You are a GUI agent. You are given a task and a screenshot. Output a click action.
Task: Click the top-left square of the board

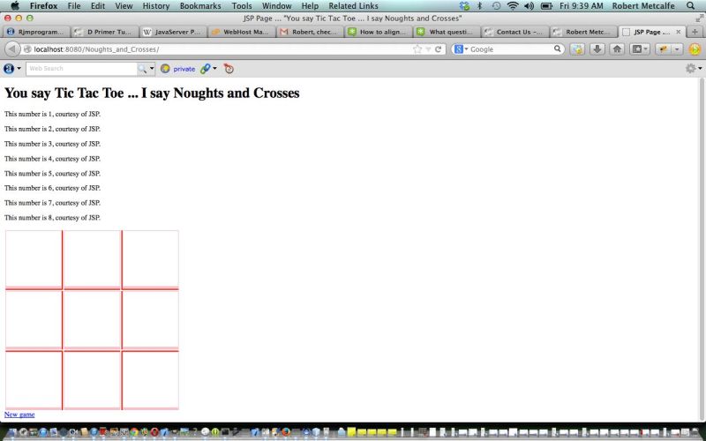point(34,258)
